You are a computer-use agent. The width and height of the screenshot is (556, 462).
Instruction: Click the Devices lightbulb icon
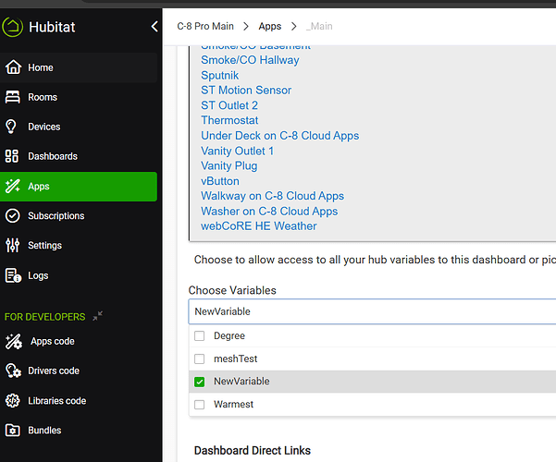click(x=12, y=127)
